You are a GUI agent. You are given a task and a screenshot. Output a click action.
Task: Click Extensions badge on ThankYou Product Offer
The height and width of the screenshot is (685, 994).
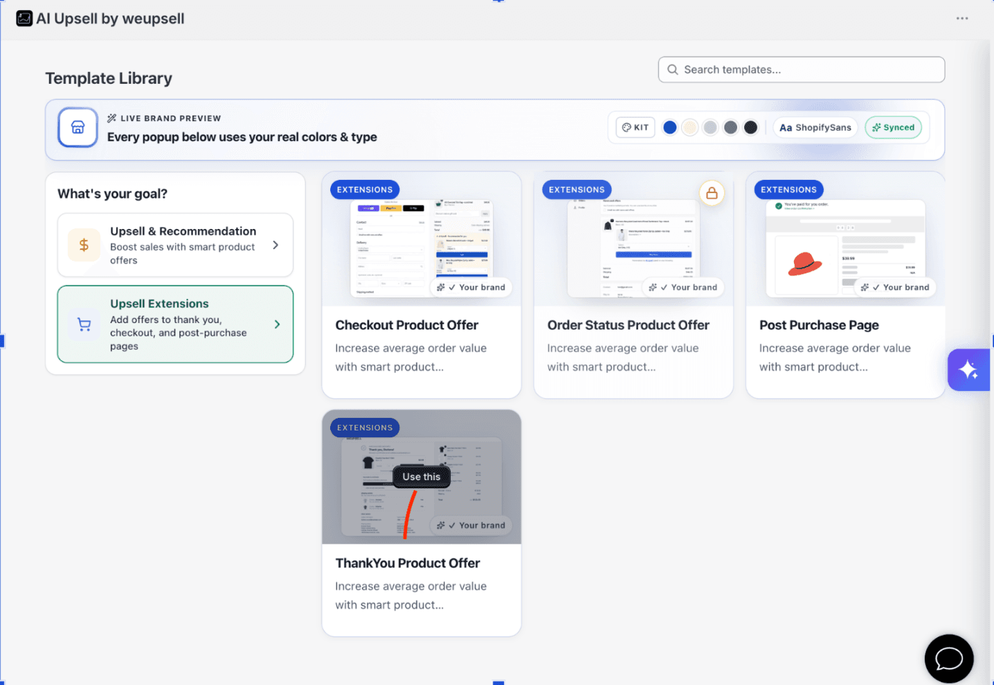(x=365, y=428)
